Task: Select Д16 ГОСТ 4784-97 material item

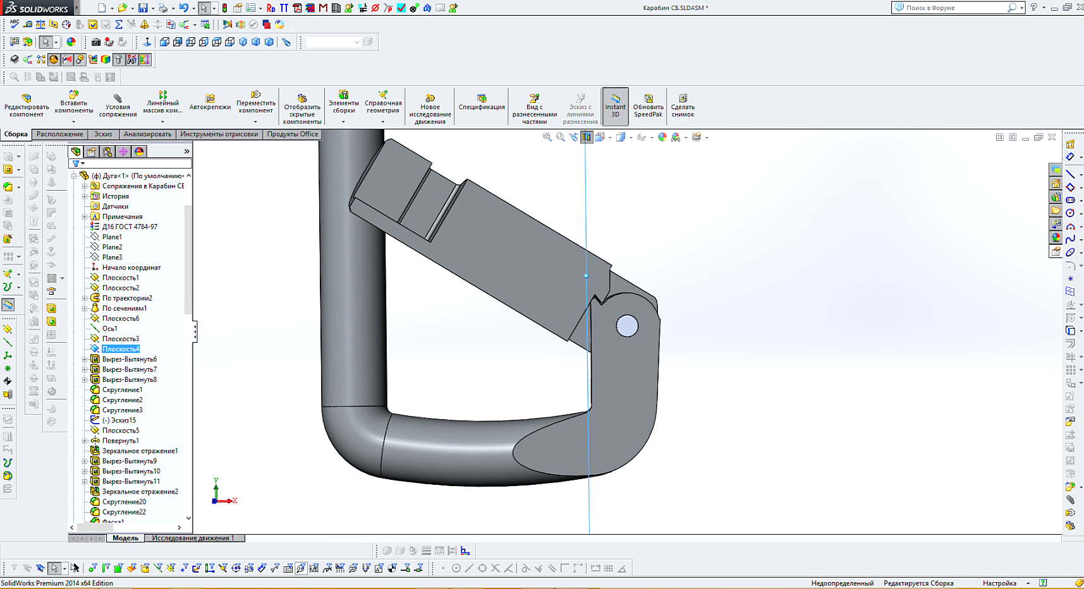Action: point(130,227)
